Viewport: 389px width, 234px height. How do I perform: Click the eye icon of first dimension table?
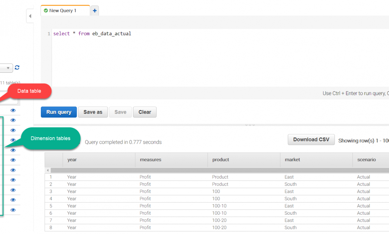coord(13,120)
